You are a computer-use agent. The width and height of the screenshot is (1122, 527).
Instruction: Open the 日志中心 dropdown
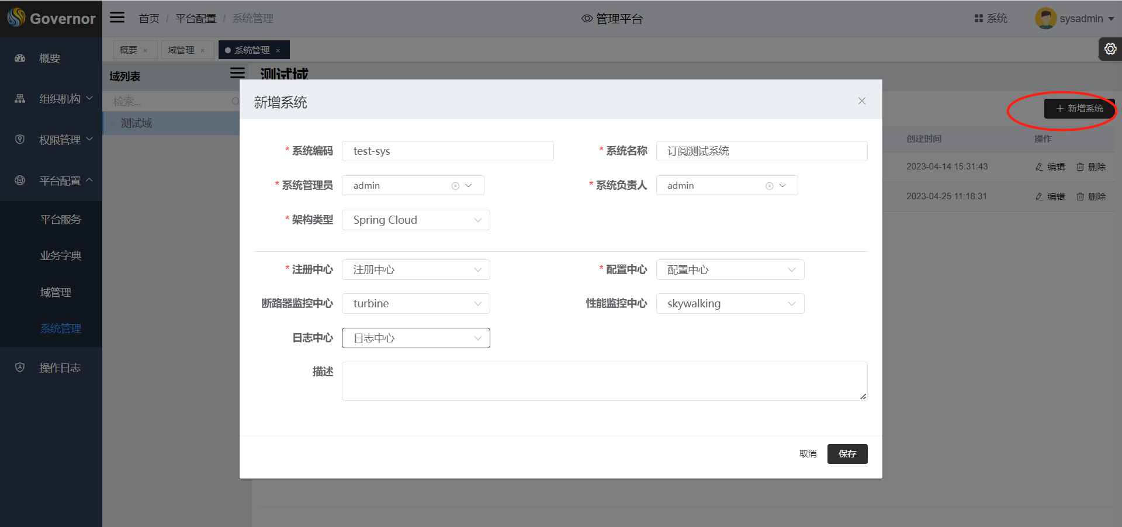415,338
